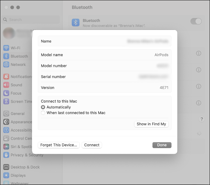Click the blurred device Name field
The width and height of the screenshot is (210, 185).
148,41
